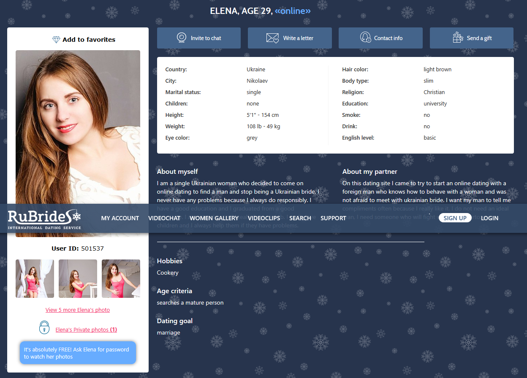Click the padlock icon beside Elena's Private photos
This screenshot has height=378, width=527.
(44, 327)
